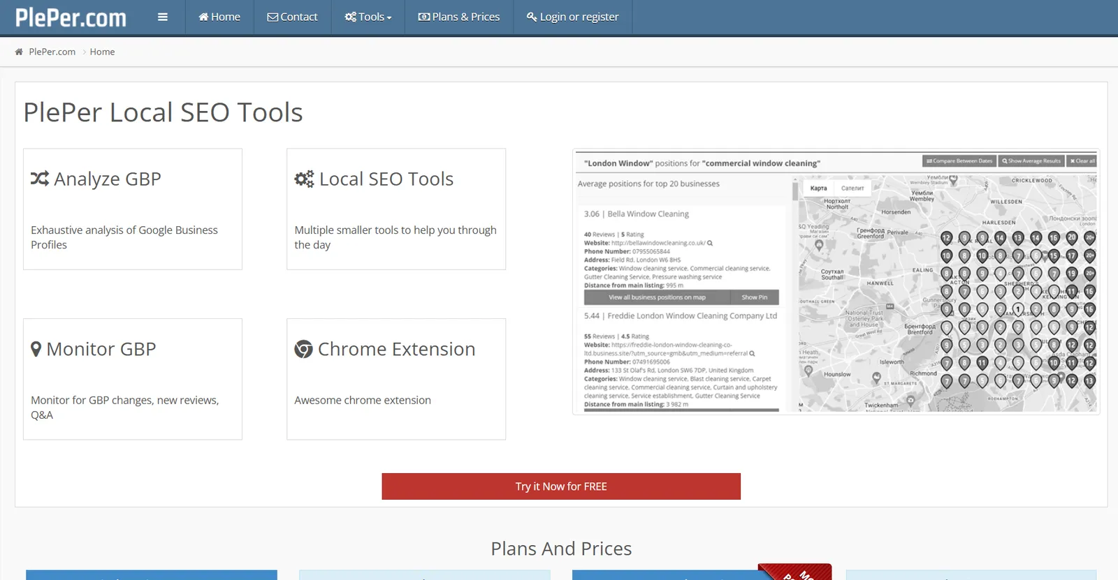1118x580 pixels.
Task: Click 'Exhaustive analysis of Google Business Profiles' text
Action: point(124,237)
